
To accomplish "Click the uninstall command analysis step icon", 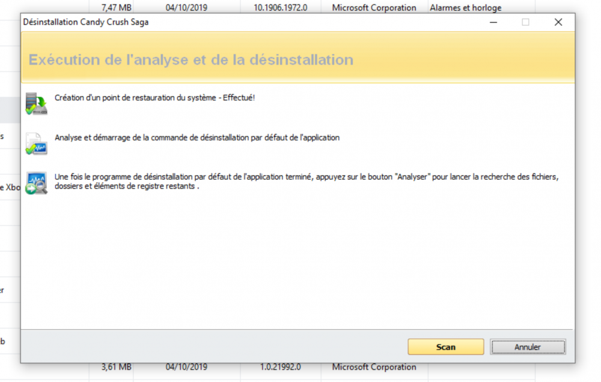I will click(35, 143).
